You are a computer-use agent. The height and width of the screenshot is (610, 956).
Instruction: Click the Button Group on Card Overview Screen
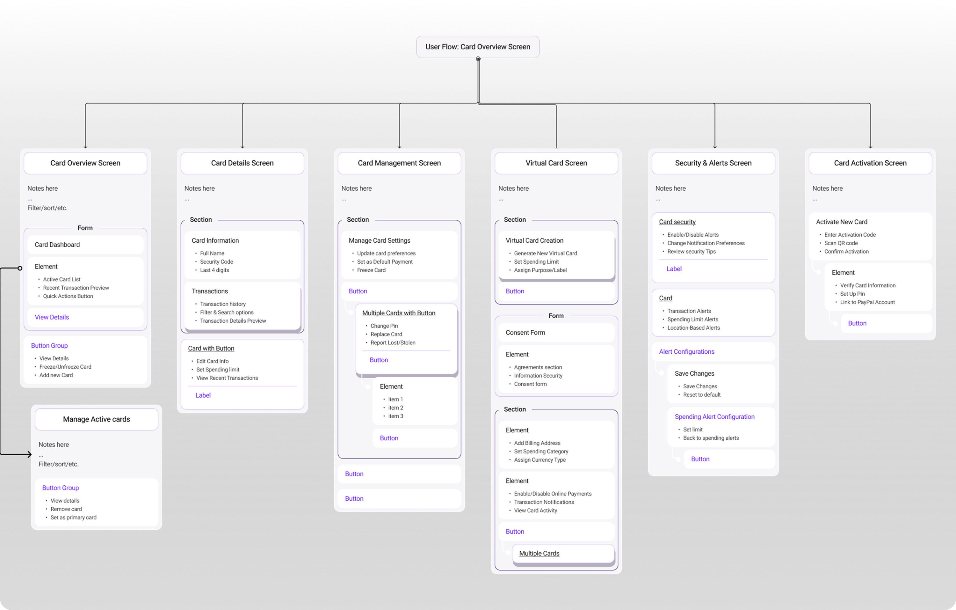[x=49, y=345]
